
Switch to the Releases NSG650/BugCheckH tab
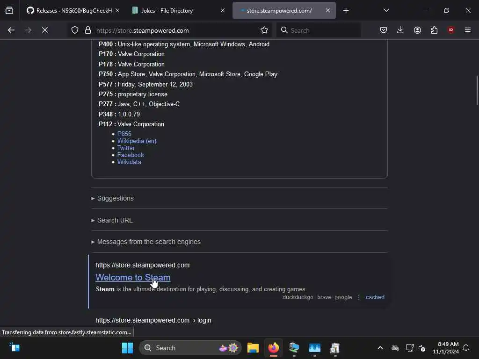pyautogui.click(x=70, y=11)
